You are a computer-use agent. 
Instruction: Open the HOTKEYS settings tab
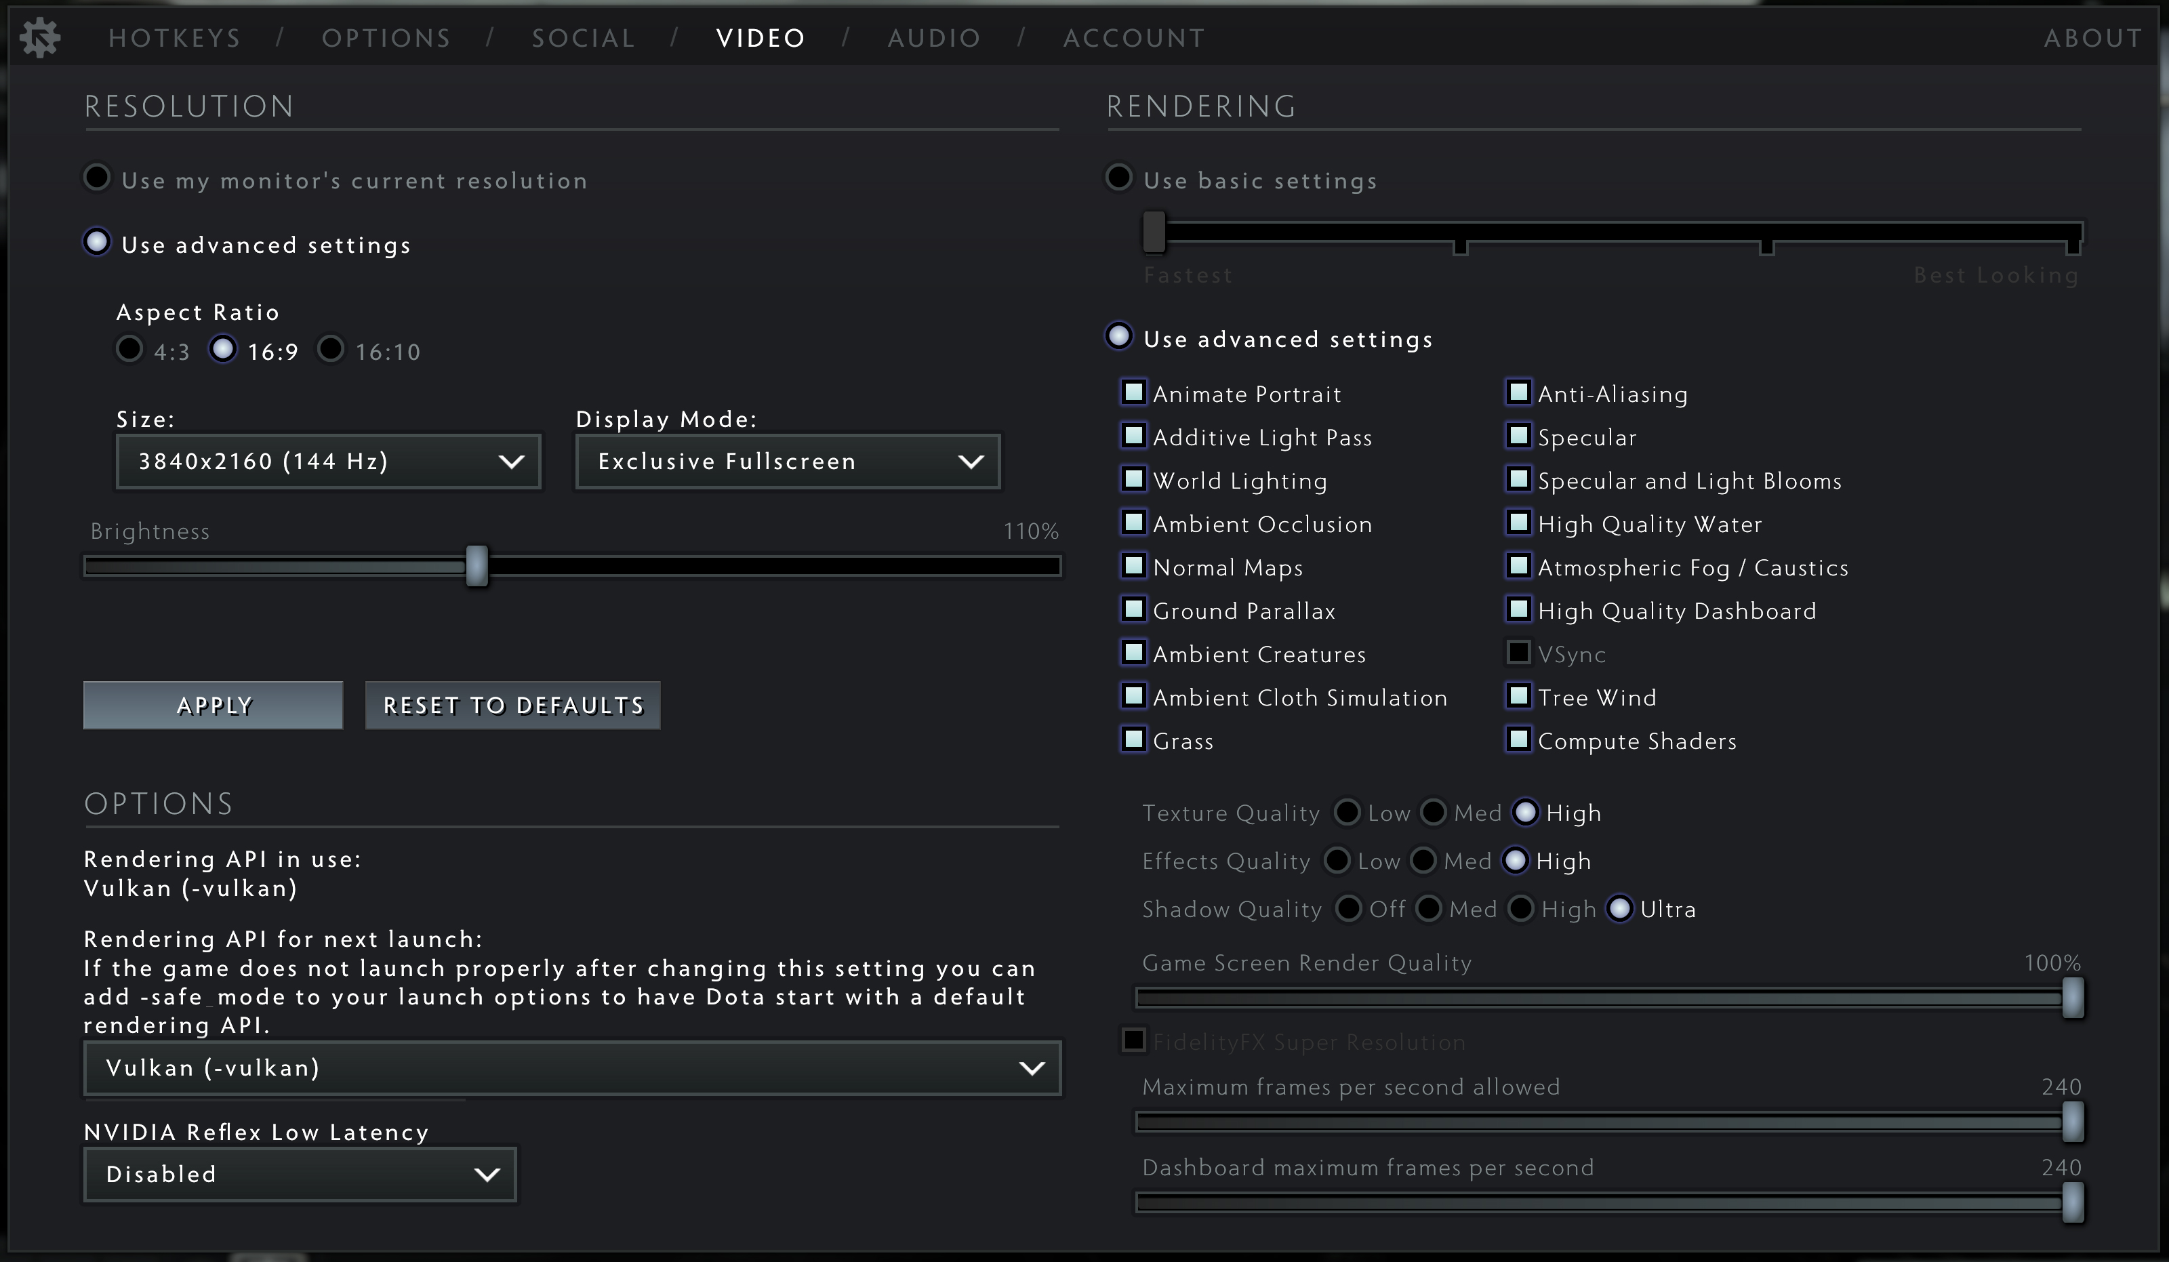[175, 37]
